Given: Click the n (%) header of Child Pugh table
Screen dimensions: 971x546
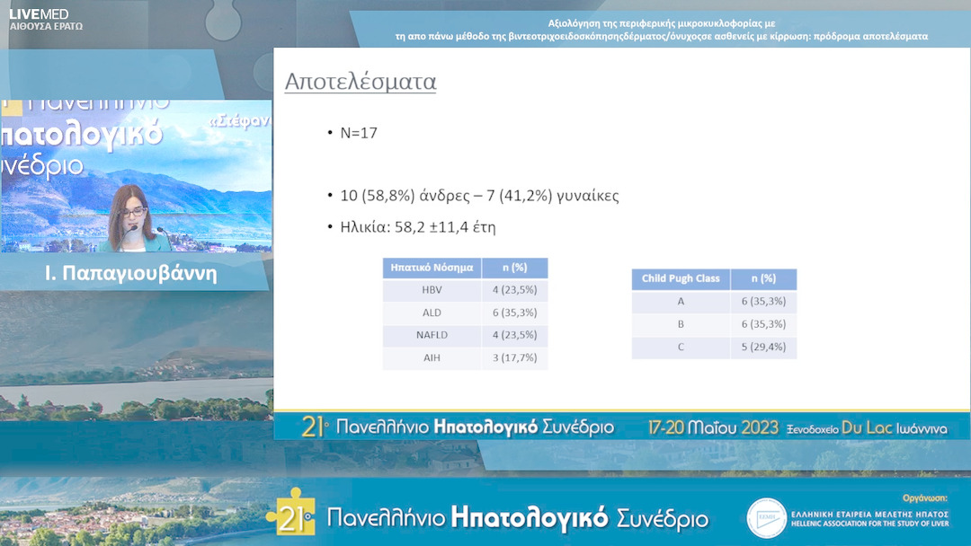Looking at the screenshot, I should coord(763,278).
